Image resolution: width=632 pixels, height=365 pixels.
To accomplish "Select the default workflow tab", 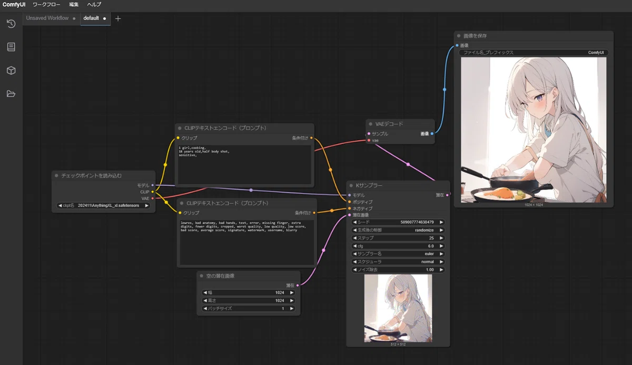I will [x=95, y=18].
